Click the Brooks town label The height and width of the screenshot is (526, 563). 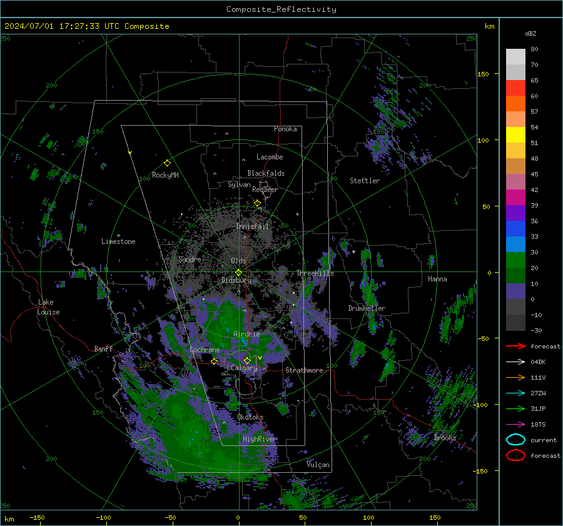pyautogui.click(x=445, y=438)
